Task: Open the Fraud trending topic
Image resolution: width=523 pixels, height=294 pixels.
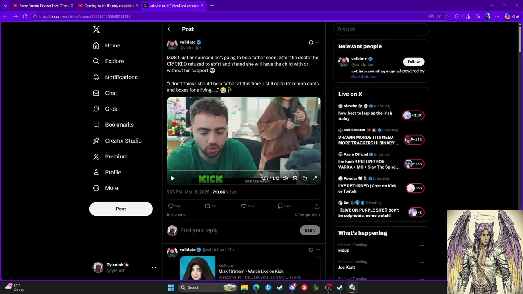Action: pyautogui.click(x=344, y=250)
